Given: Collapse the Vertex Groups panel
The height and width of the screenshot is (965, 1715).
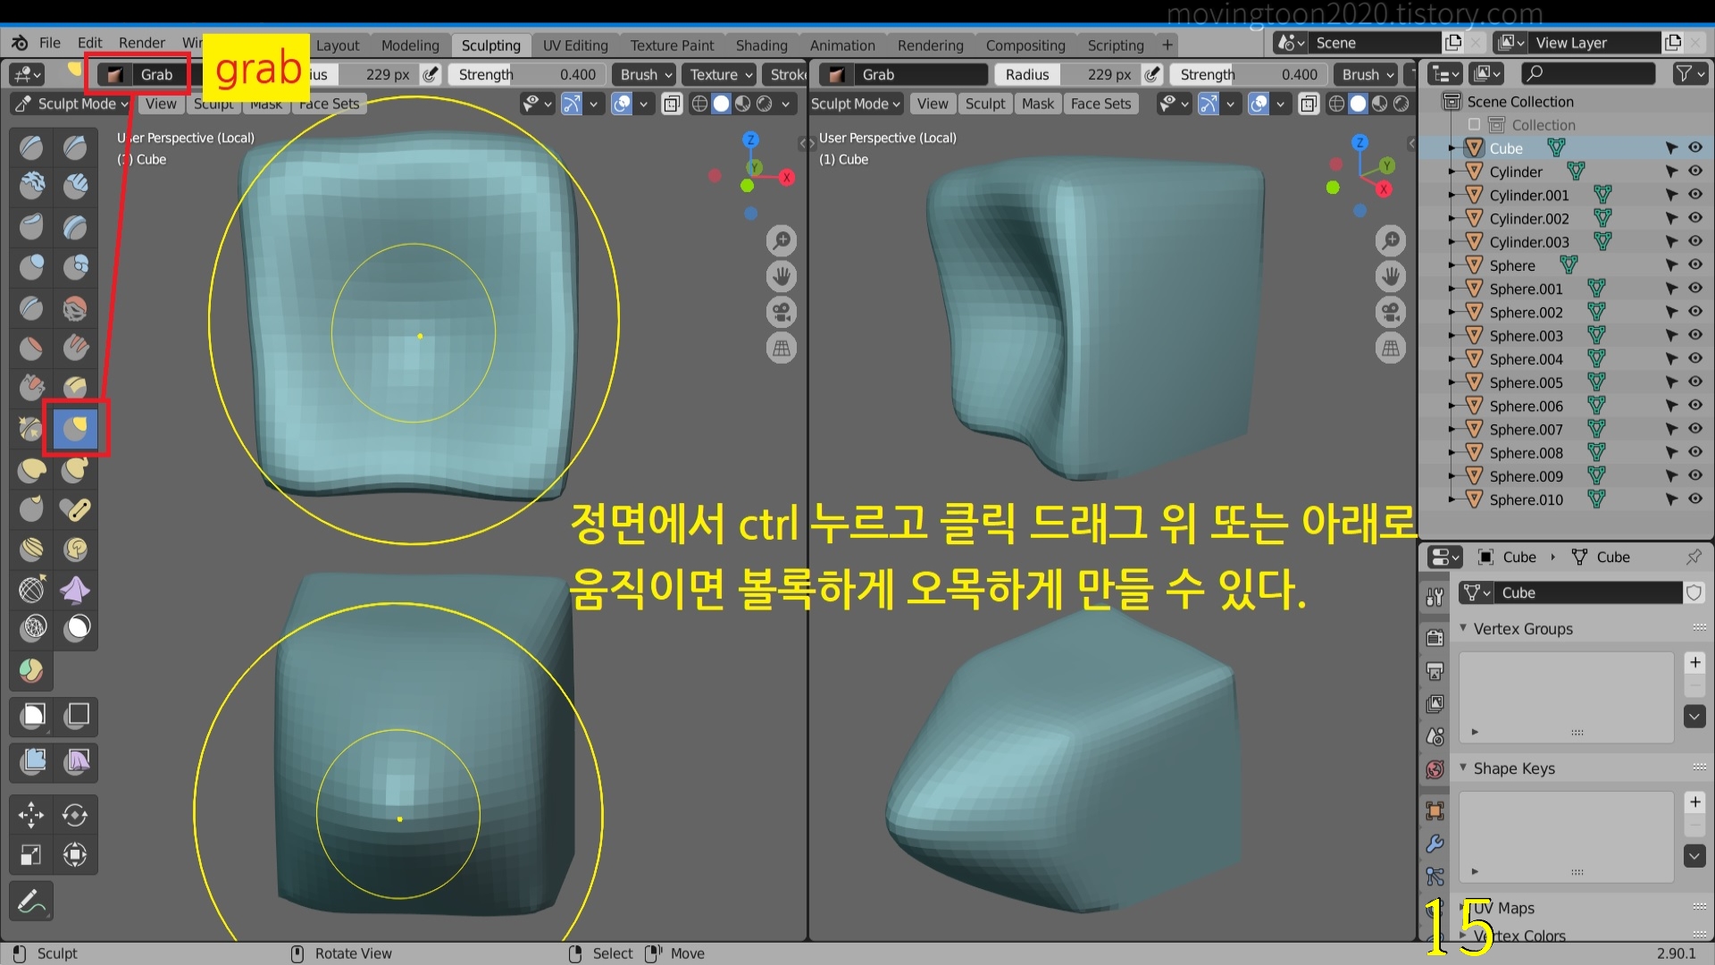Looking at the screenshot, I should [1463, 628].
